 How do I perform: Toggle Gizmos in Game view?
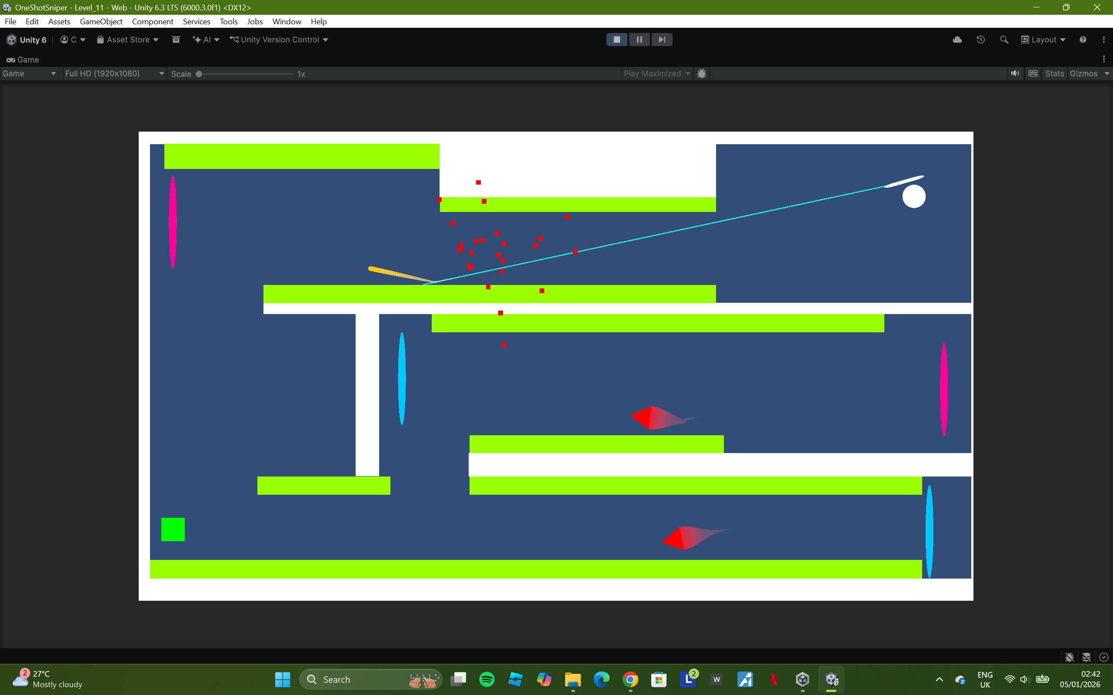(1083, 73)
